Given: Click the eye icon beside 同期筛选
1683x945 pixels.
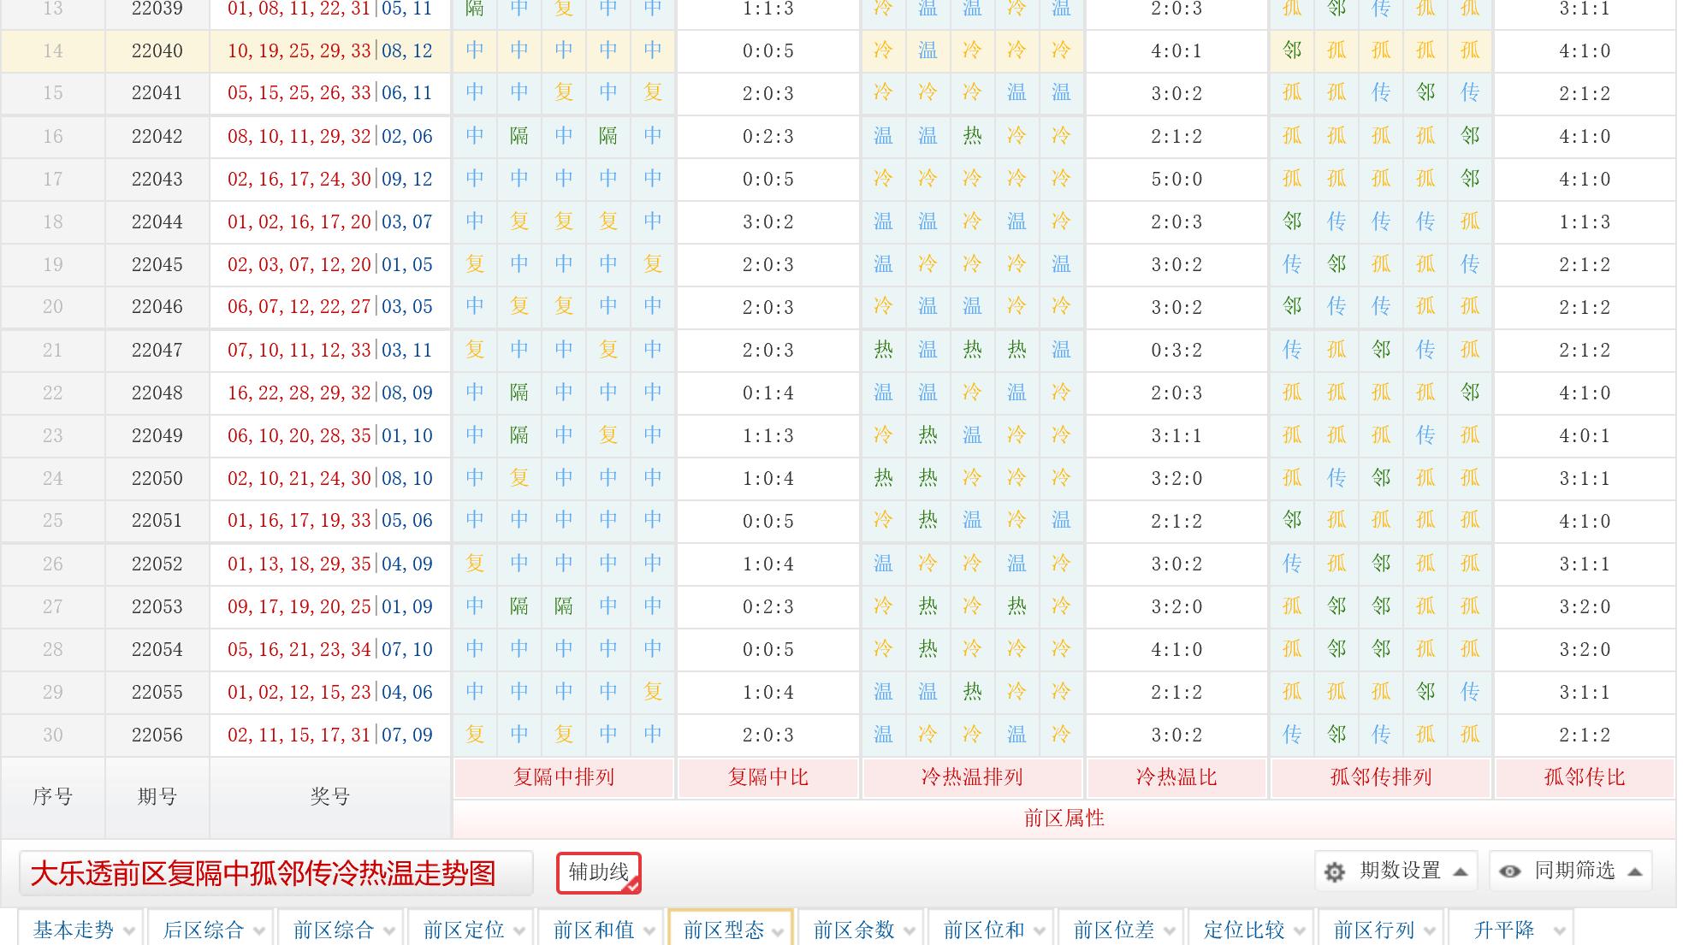Looking at the screenshot, I should tap(1510, 871).
